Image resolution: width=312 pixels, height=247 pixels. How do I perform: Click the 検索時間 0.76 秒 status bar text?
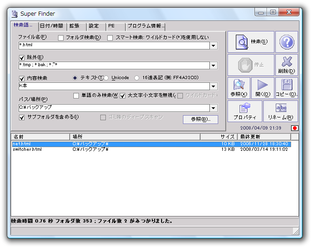click(92, 221)
